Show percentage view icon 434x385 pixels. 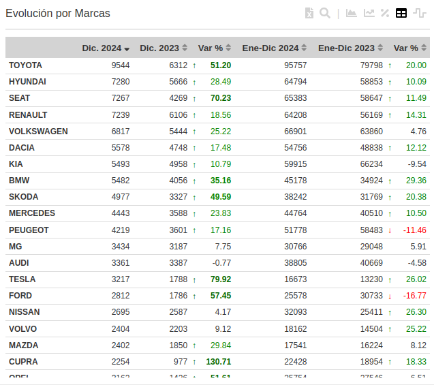click(x=385, y=13)
